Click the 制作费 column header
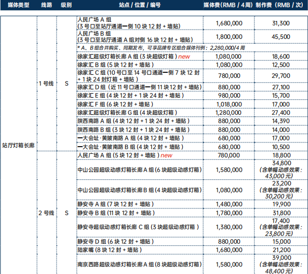The width and height of the screenshot is (308, 274). tap(279, 5)
